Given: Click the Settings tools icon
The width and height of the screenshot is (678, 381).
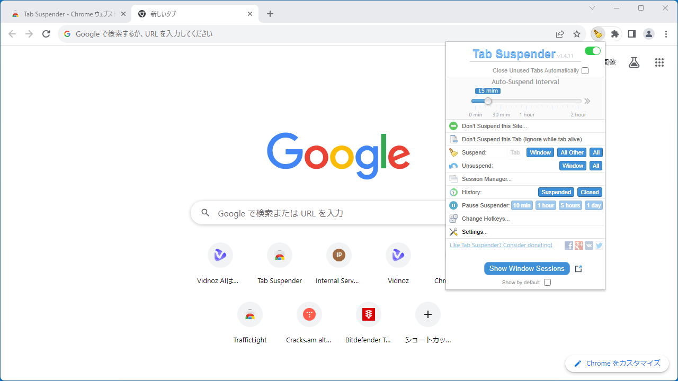Looking at the screenshot, I should [453, 232].
